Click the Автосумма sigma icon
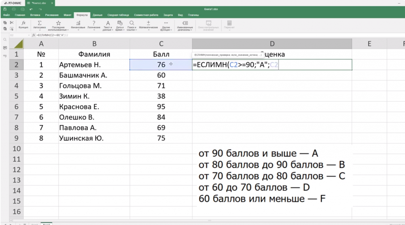405x225 pixels. point(40,23)
